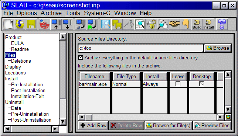Image resolution: width=238 pixels, height=136 pixels.
Task: Select Install in the tree
Action: 11,79
